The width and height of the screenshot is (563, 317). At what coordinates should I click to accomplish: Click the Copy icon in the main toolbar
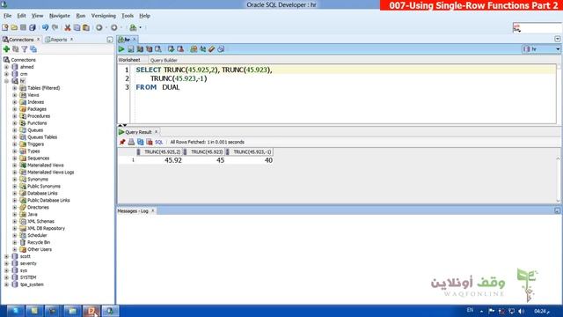tap(77, 27)
